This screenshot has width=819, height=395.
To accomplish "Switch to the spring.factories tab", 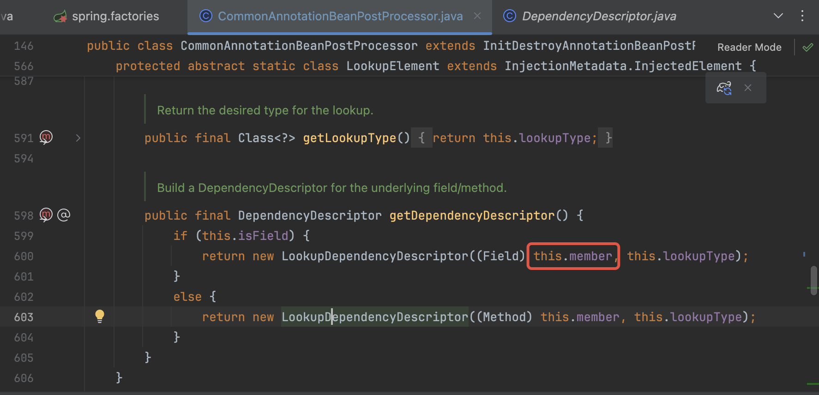I will [106, 16].
